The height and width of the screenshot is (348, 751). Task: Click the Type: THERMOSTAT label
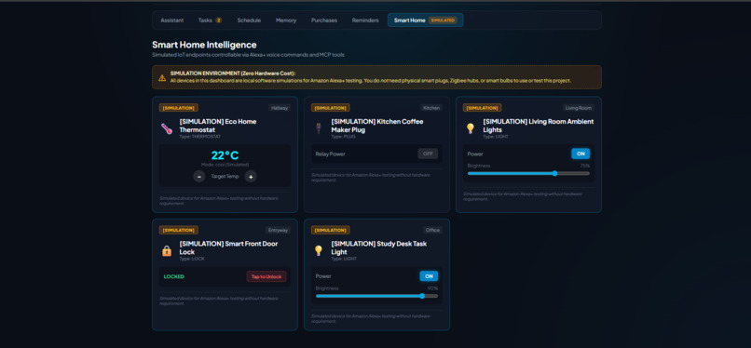pos(199,137)
